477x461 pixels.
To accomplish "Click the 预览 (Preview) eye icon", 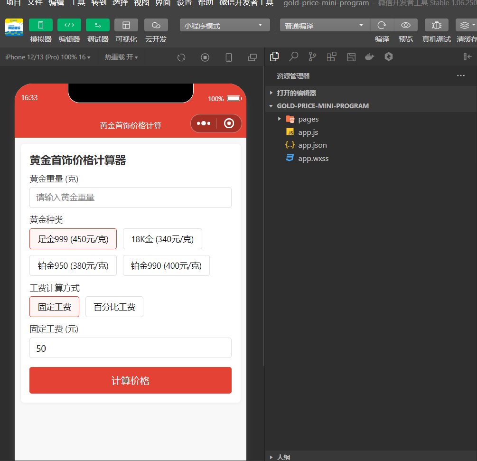I will (x=406, y=25).
